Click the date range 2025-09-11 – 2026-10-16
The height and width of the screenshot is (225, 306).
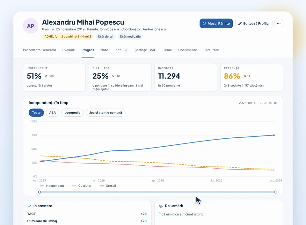tap(258, 103)
